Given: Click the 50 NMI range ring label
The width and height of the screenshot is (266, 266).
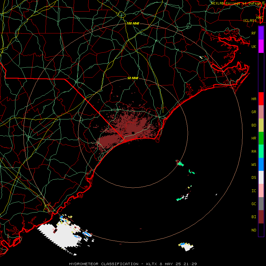Looking at the screenshot, I should coord(133,78).
